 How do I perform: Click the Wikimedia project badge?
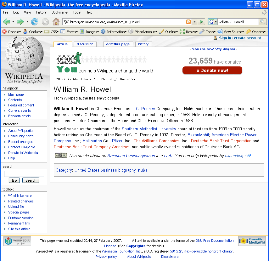pyautogui.click(x=17, y=241)
